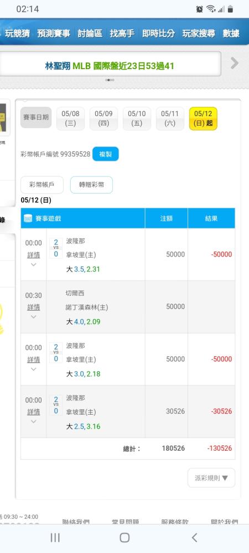Screen dimensions: 249x553
Task: Open the recent apps navigation icon
Action: (x=55, y=538)
